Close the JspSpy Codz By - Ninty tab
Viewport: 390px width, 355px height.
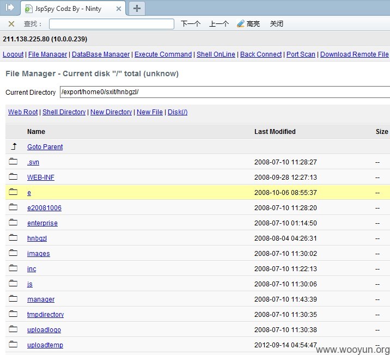(119, 9)
